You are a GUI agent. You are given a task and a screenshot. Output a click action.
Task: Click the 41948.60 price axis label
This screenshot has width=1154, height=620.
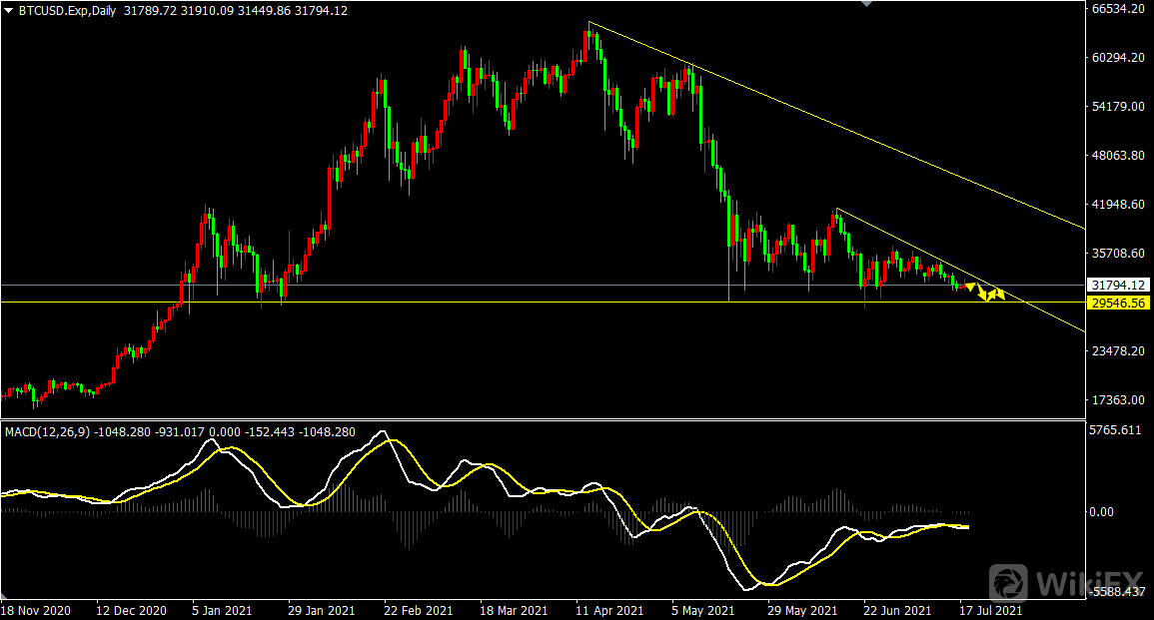click(1118, 205)
